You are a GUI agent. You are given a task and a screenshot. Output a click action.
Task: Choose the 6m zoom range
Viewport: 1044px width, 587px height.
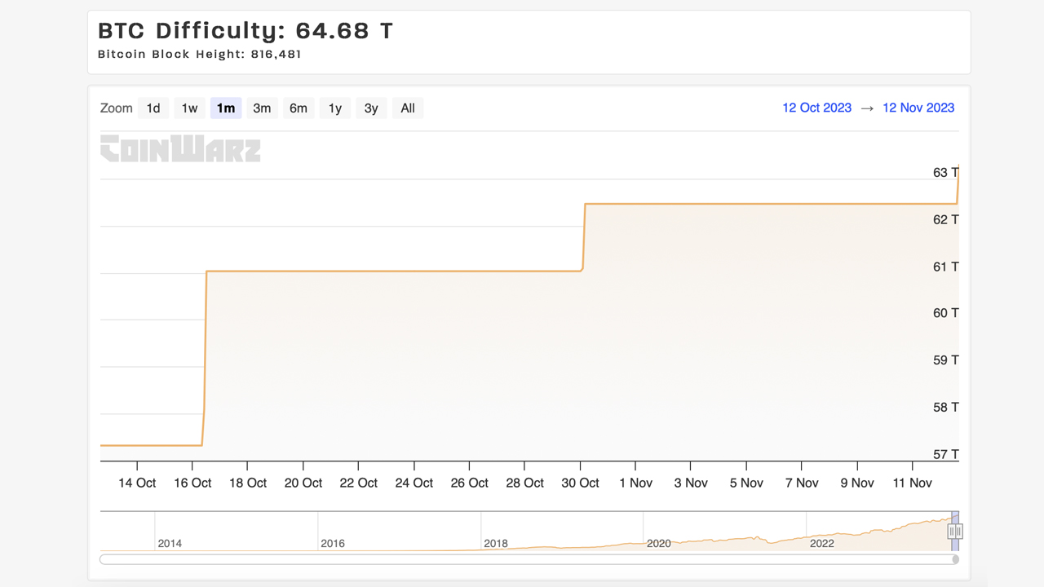[299, 108]
